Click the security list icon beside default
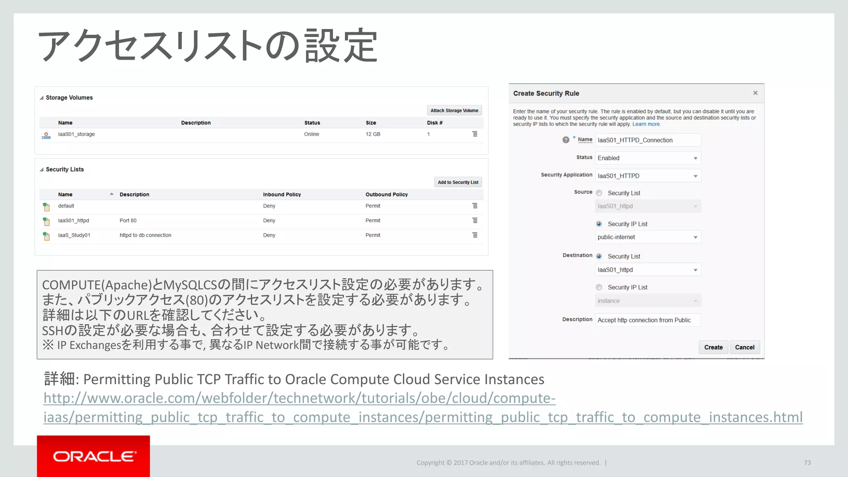 (46, 207)
